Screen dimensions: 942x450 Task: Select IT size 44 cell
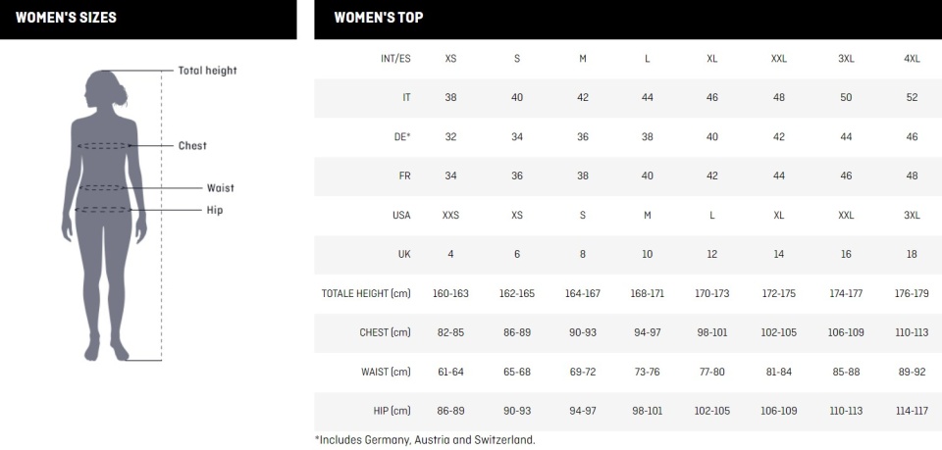(647, 98)
